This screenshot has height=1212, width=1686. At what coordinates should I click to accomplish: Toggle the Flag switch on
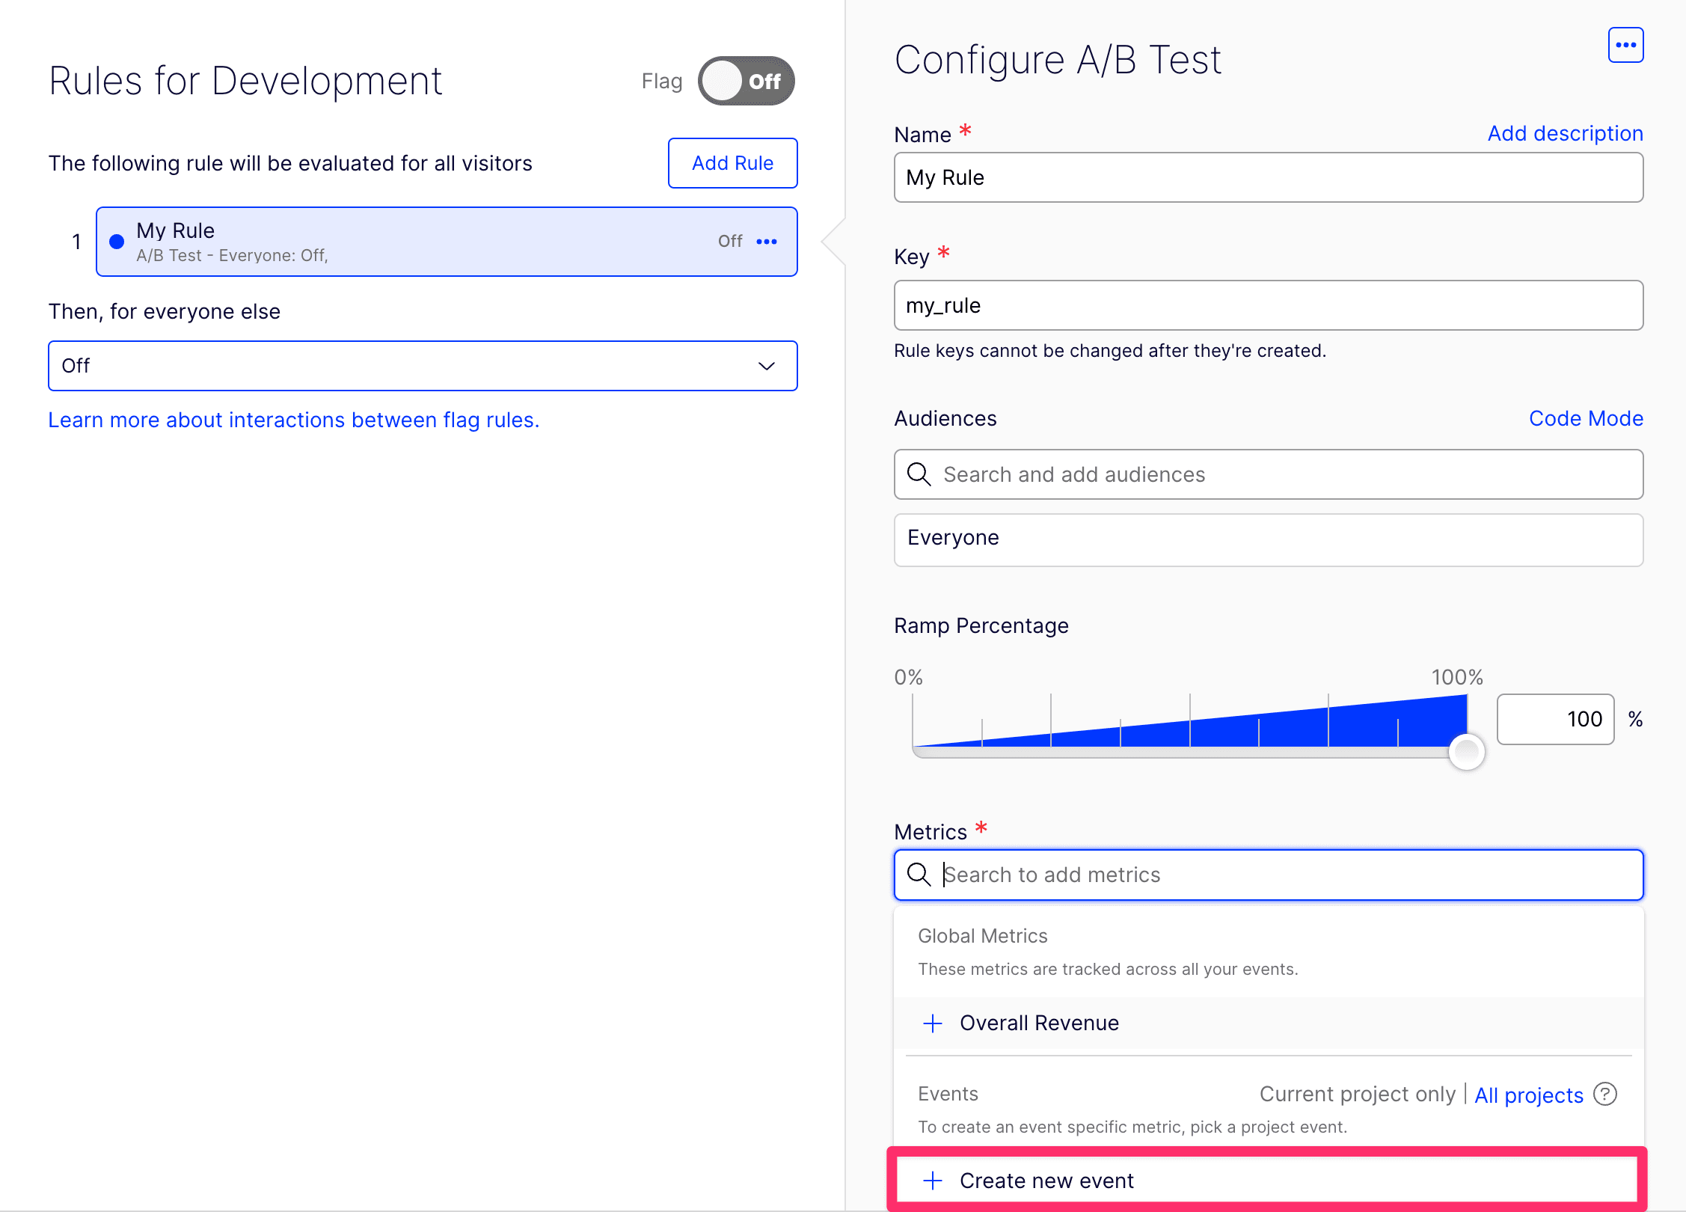coord(746,81)
